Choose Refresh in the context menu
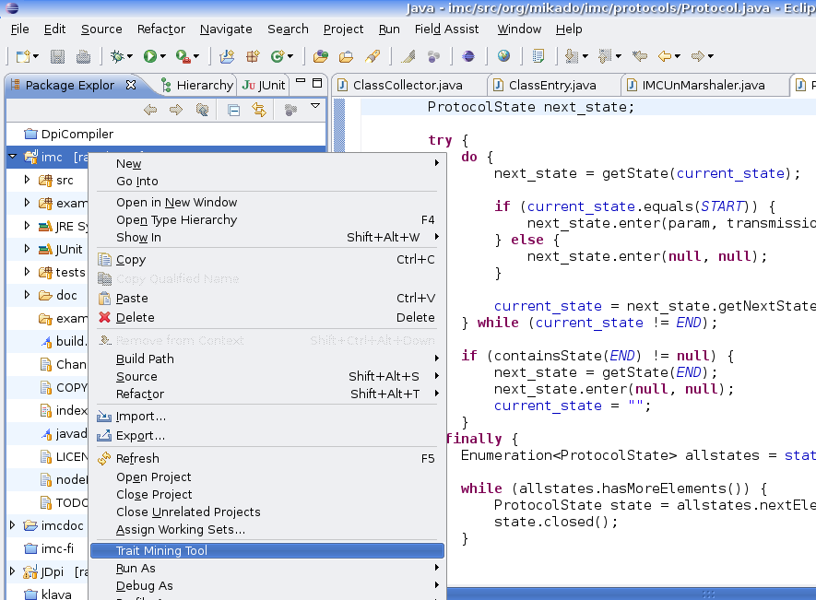816x600 pixels. pos(137,458)
